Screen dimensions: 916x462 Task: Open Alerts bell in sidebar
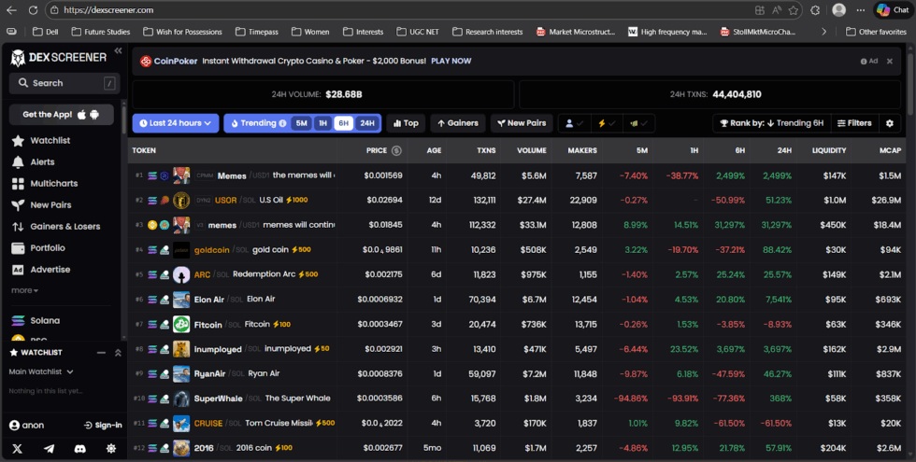(18, 162)
